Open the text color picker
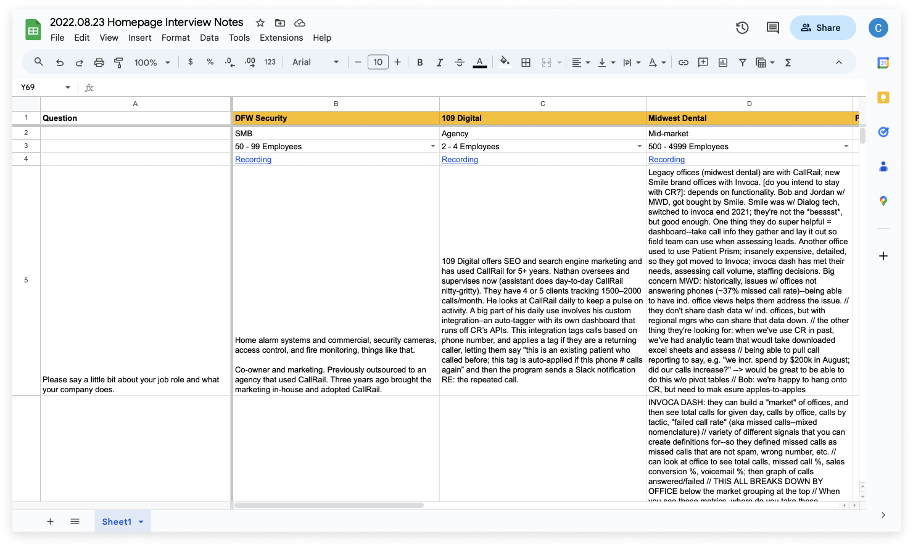Viewport: 913px width, 547px height. click(479, 62)
